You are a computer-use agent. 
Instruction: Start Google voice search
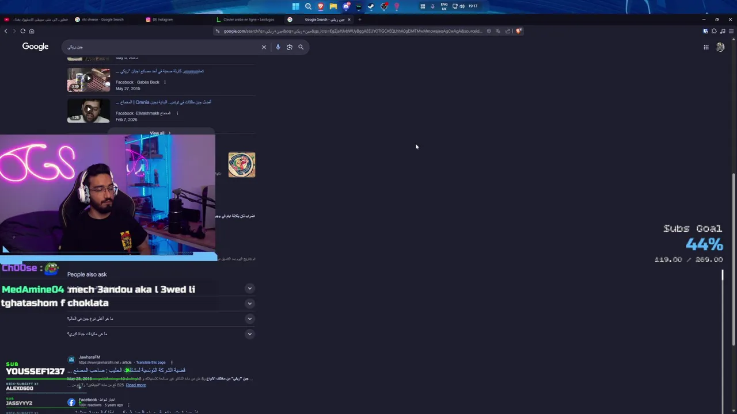click(278, 47)
